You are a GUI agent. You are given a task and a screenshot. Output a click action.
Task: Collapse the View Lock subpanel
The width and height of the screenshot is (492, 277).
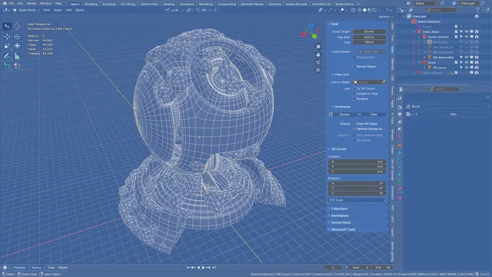pyautogui.click(x=333, y=75)
